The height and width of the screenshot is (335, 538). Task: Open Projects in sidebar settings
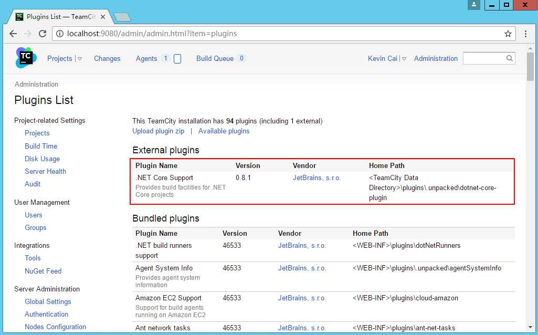click(x=37, y=133)
